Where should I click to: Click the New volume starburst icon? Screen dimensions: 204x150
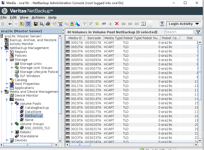tap(97, 24)
